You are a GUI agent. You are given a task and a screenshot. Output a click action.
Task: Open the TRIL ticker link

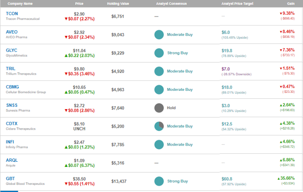coord(10,69)
